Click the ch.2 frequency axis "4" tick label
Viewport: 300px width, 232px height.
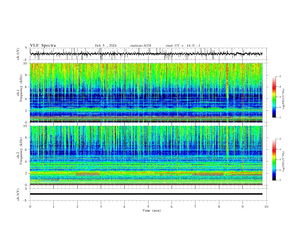[27, 161]
